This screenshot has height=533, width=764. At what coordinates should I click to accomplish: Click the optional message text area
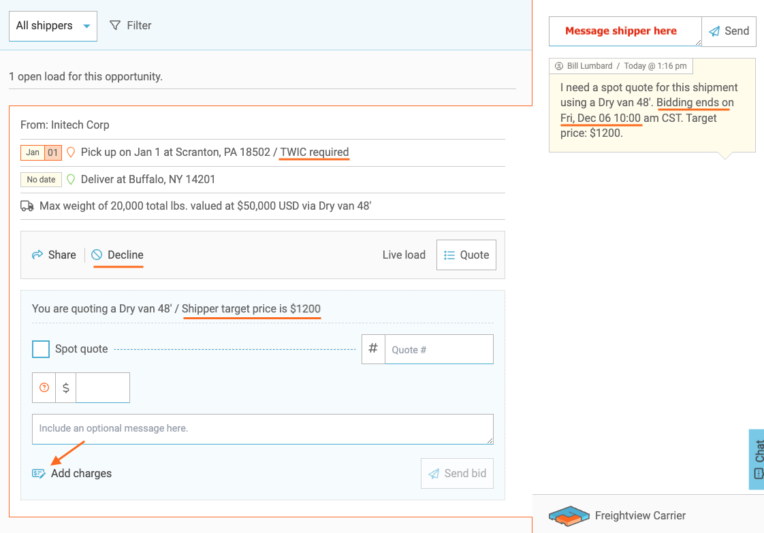click(x=262, y=429)
